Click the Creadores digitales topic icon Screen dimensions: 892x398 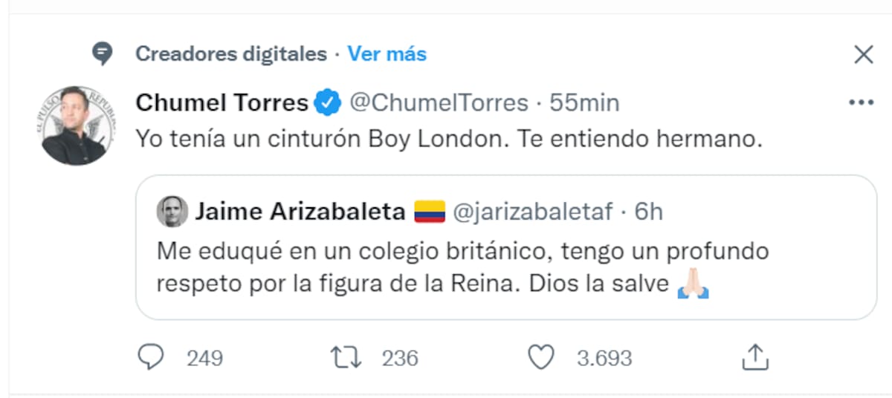pyautogui.click(x=103, y=53)
